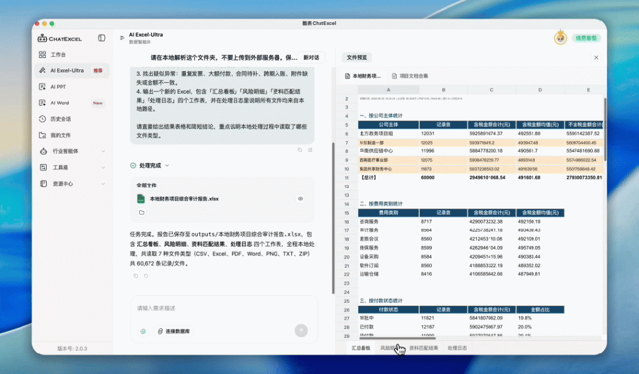This screenshot has height=374, width=639.
Task: Click the 公司主体 header cell
Action: (x=388, y=124)
